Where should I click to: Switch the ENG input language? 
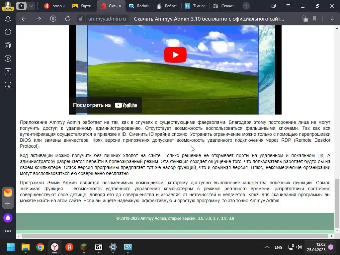pos(279,247)
